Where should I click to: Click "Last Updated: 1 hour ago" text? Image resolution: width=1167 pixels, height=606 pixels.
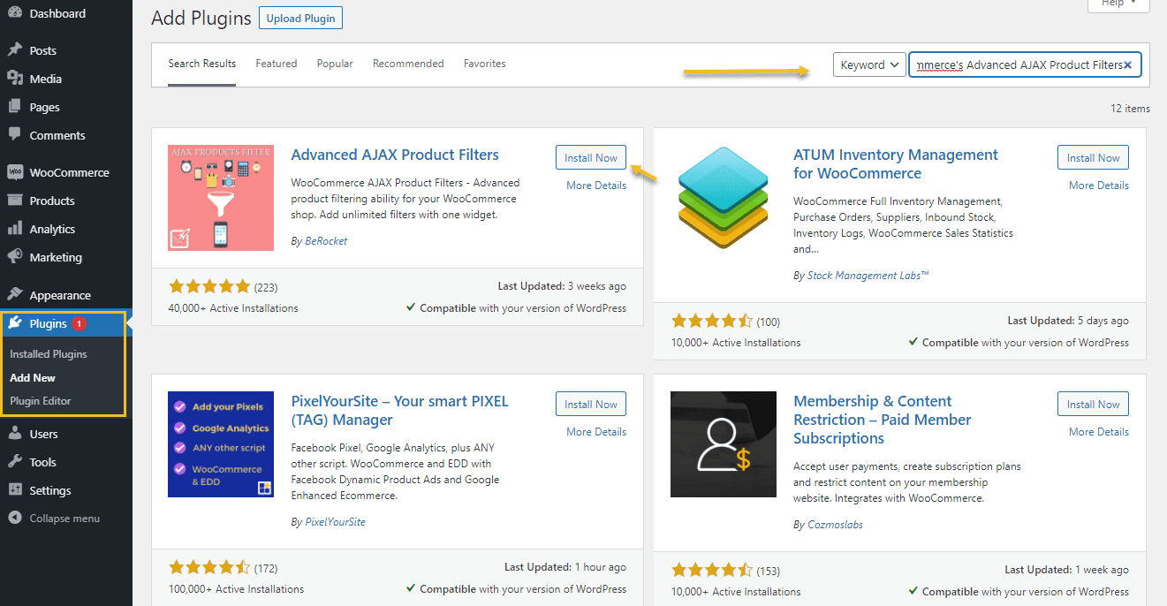(x=565, y=567)
